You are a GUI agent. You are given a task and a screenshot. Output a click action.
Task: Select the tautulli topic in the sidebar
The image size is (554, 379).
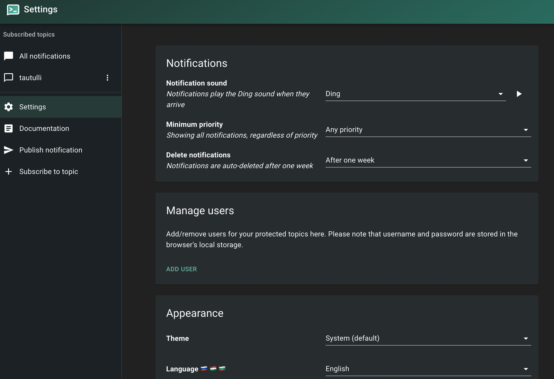[x=30, y=77]
